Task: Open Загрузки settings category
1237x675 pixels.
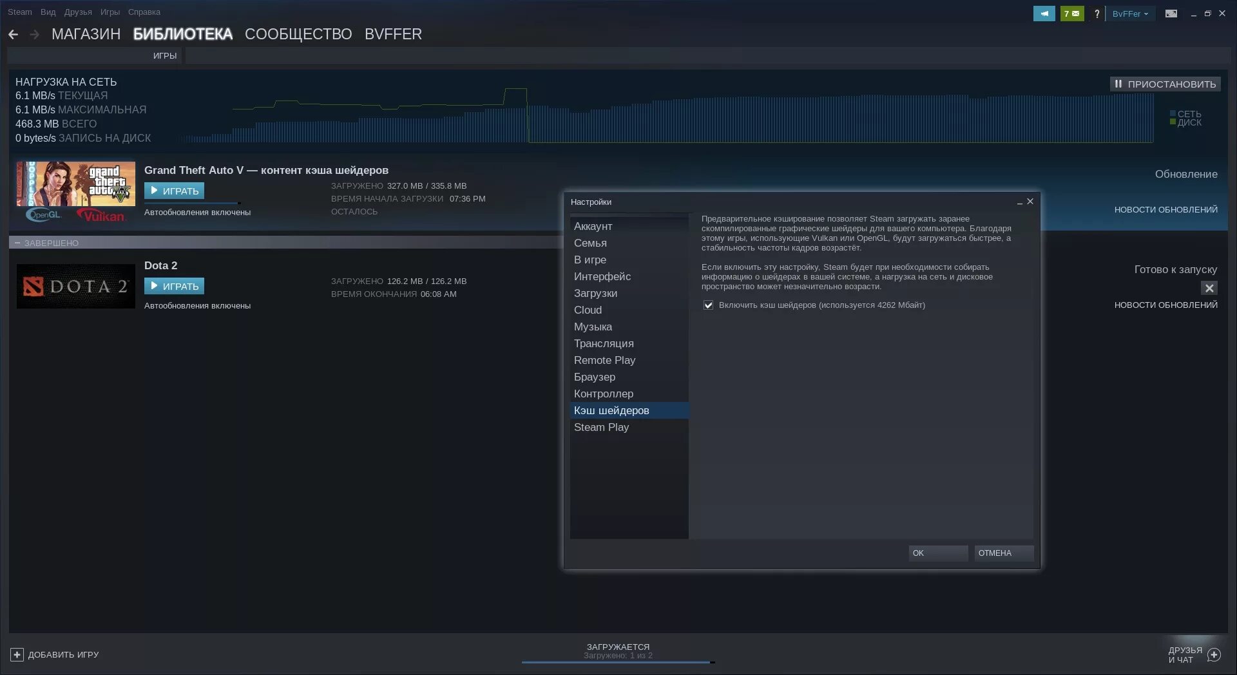Action: click(x=629, y=293)
